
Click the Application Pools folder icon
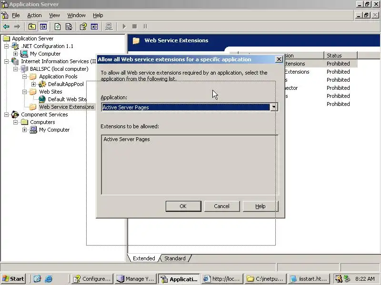33,76
